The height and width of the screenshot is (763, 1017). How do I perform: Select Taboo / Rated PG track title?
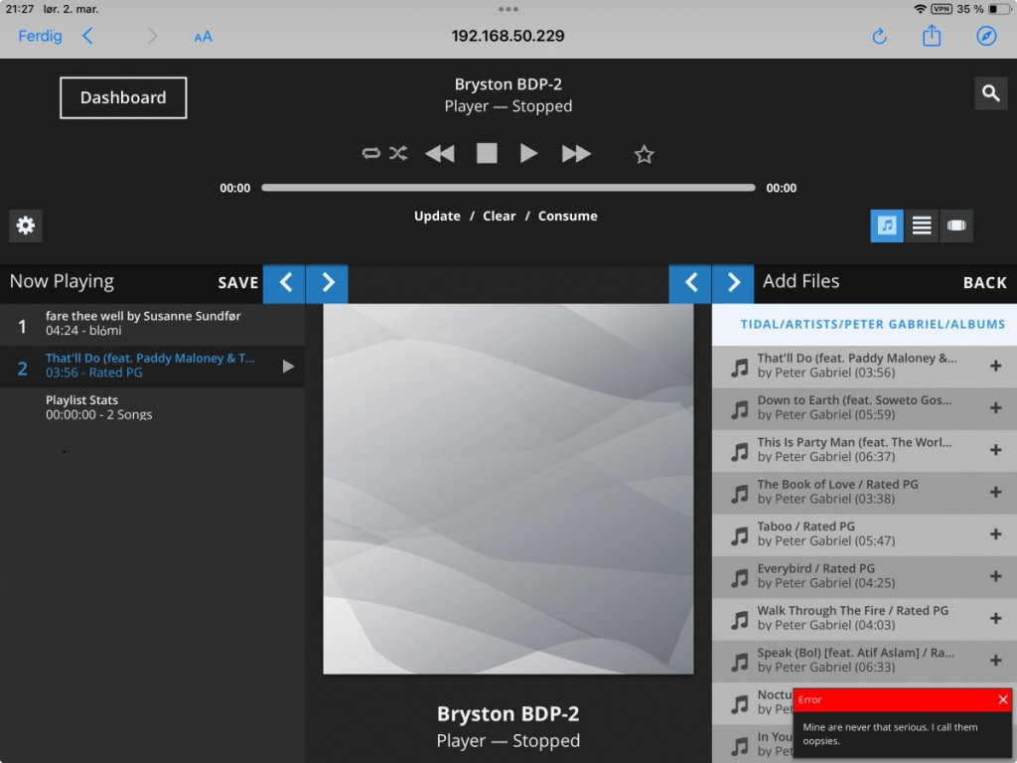[x=805, y=527]
